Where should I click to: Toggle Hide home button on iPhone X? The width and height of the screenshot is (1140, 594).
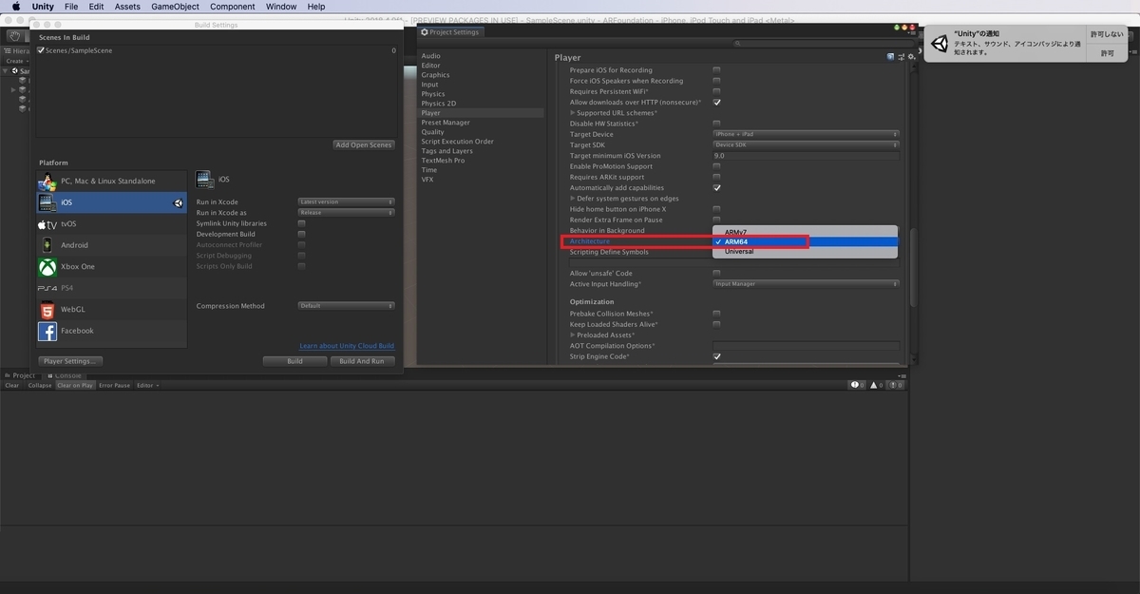716,209
